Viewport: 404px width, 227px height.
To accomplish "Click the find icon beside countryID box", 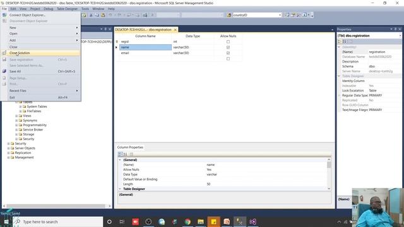I will click(229, 15).
